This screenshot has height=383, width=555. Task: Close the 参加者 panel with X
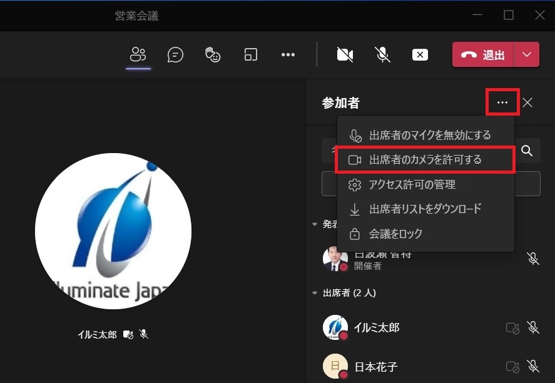tap(527, 103)
